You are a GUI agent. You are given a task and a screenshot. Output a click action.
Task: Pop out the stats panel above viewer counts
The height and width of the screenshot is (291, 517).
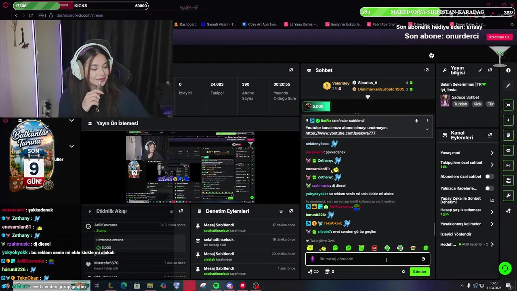(290, 70)
